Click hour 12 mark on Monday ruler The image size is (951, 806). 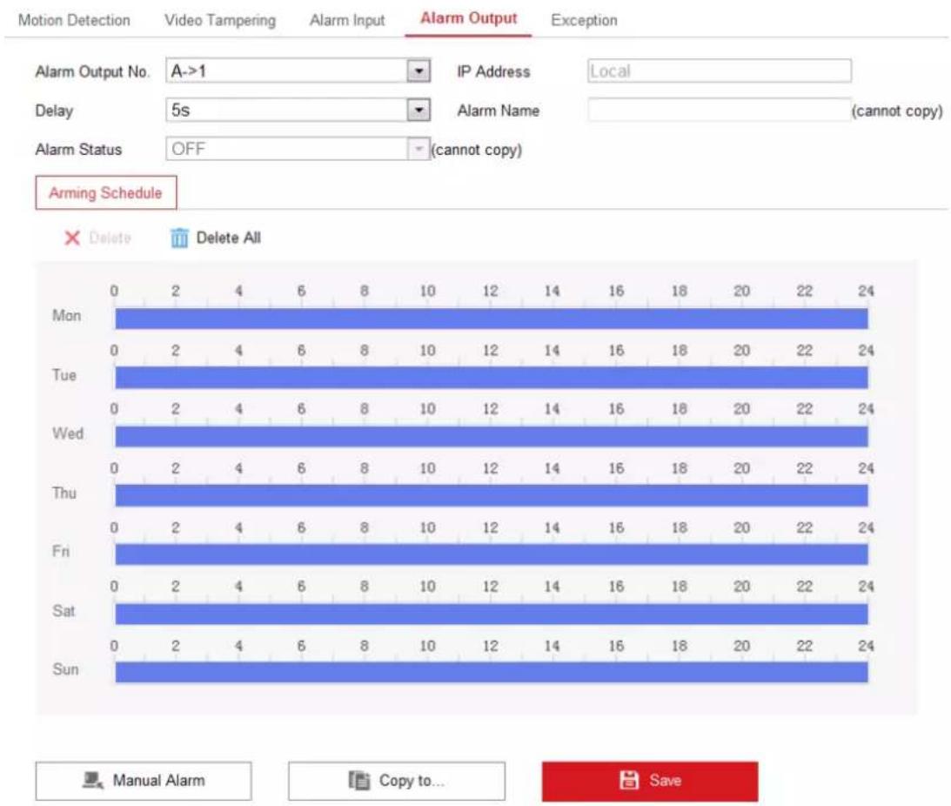point(490,292)
